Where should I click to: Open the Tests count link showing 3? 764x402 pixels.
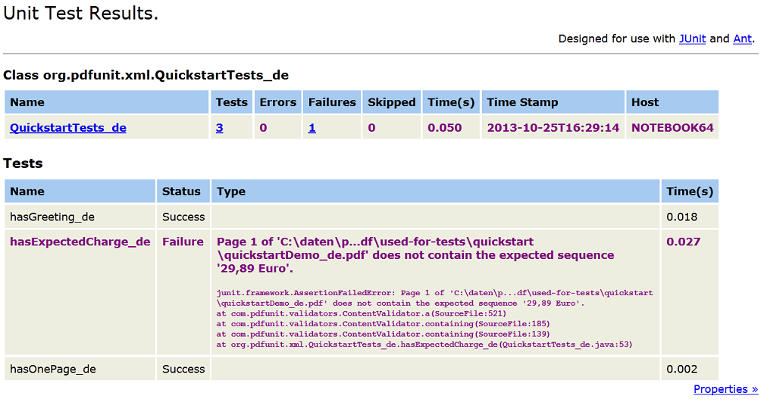tap(220, 128)
